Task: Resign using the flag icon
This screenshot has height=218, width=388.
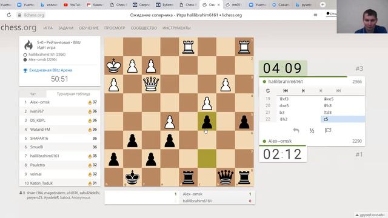Action: [328, 130]
